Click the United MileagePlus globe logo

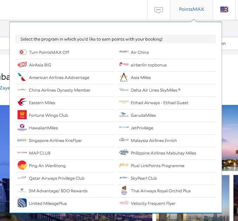[x=22, y=203]
